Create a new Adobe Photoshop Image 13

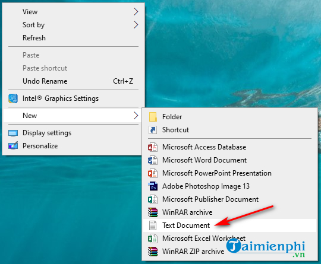(229, 186)
